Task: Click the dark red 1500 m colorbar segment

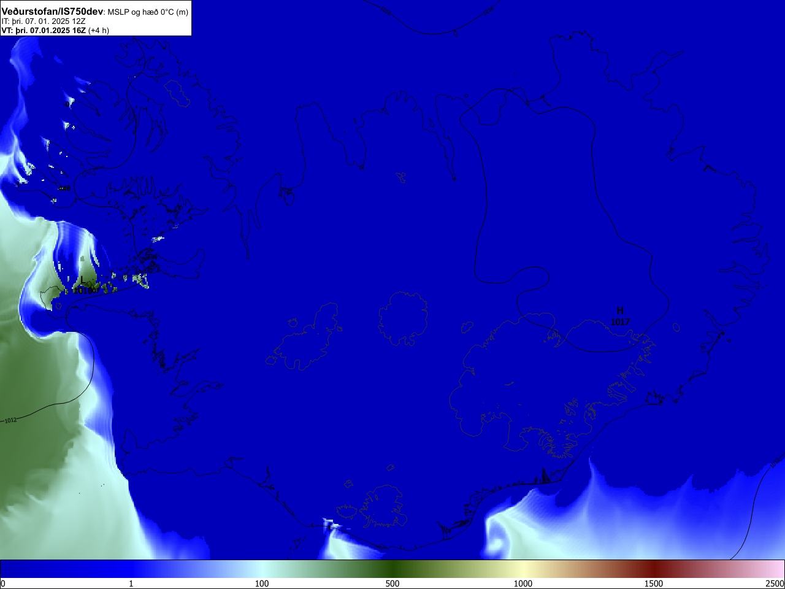Action: point(654,568)
